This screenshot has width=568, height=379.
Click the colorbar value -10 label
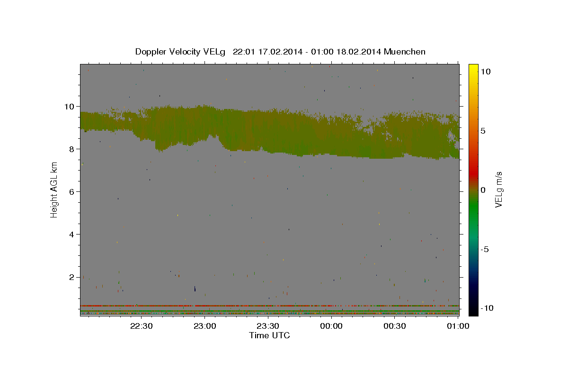coord(487,308)
